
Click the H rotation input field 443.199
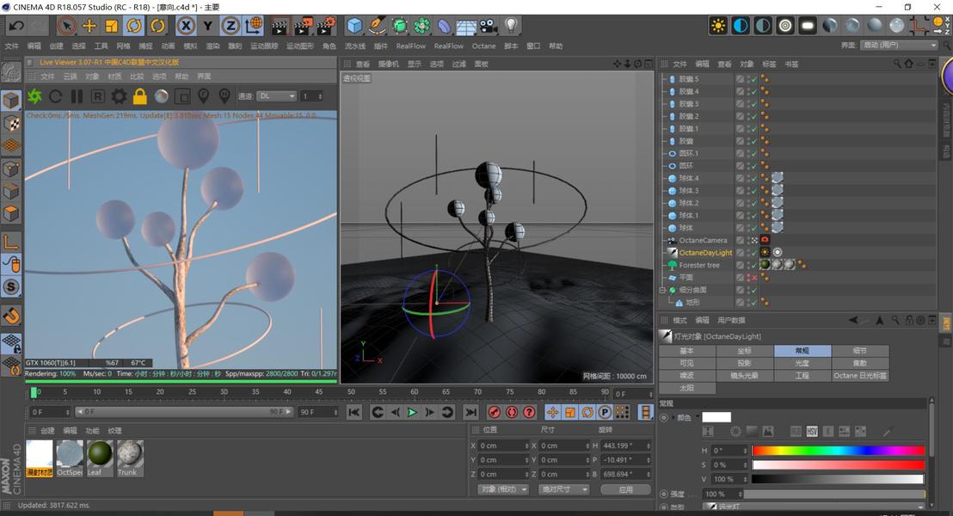(626, 445)
